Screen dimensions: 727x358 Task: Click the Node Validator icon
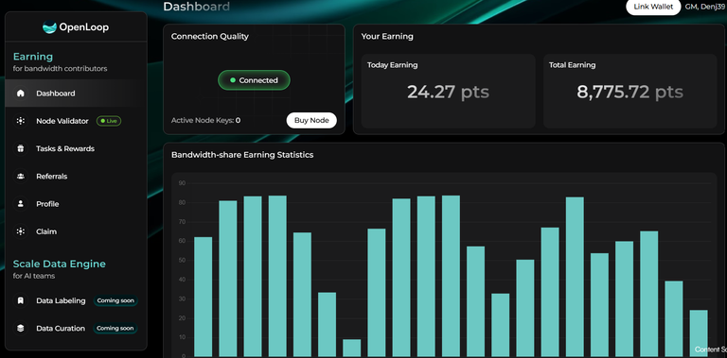[21, 121]
